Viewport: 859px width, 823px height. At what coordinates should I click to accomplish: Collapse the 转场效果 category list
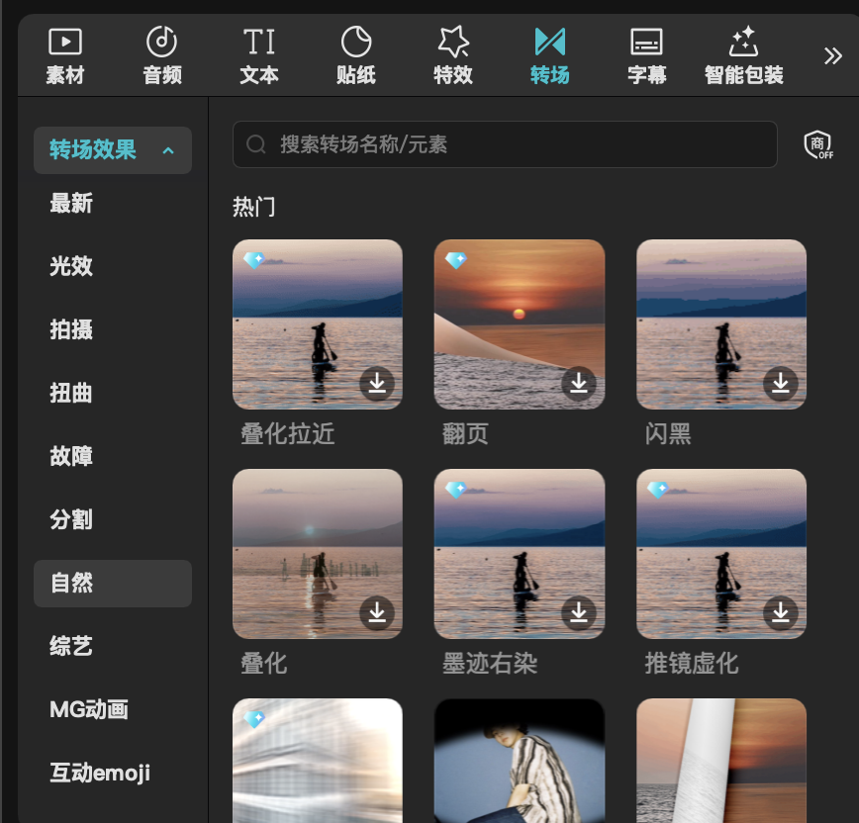tap(113, 150)
